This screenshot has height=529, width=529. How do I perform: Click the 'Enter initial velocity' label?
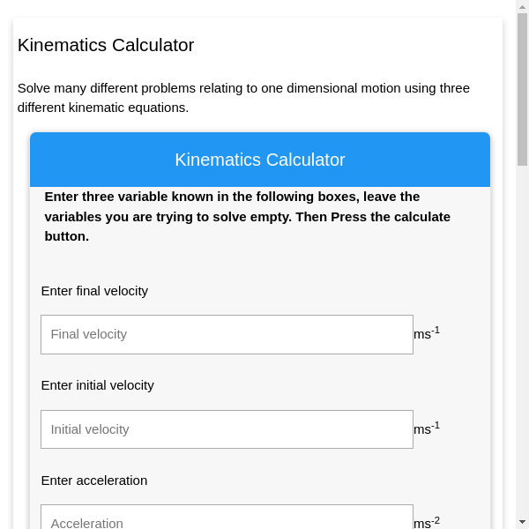(97, 385)
